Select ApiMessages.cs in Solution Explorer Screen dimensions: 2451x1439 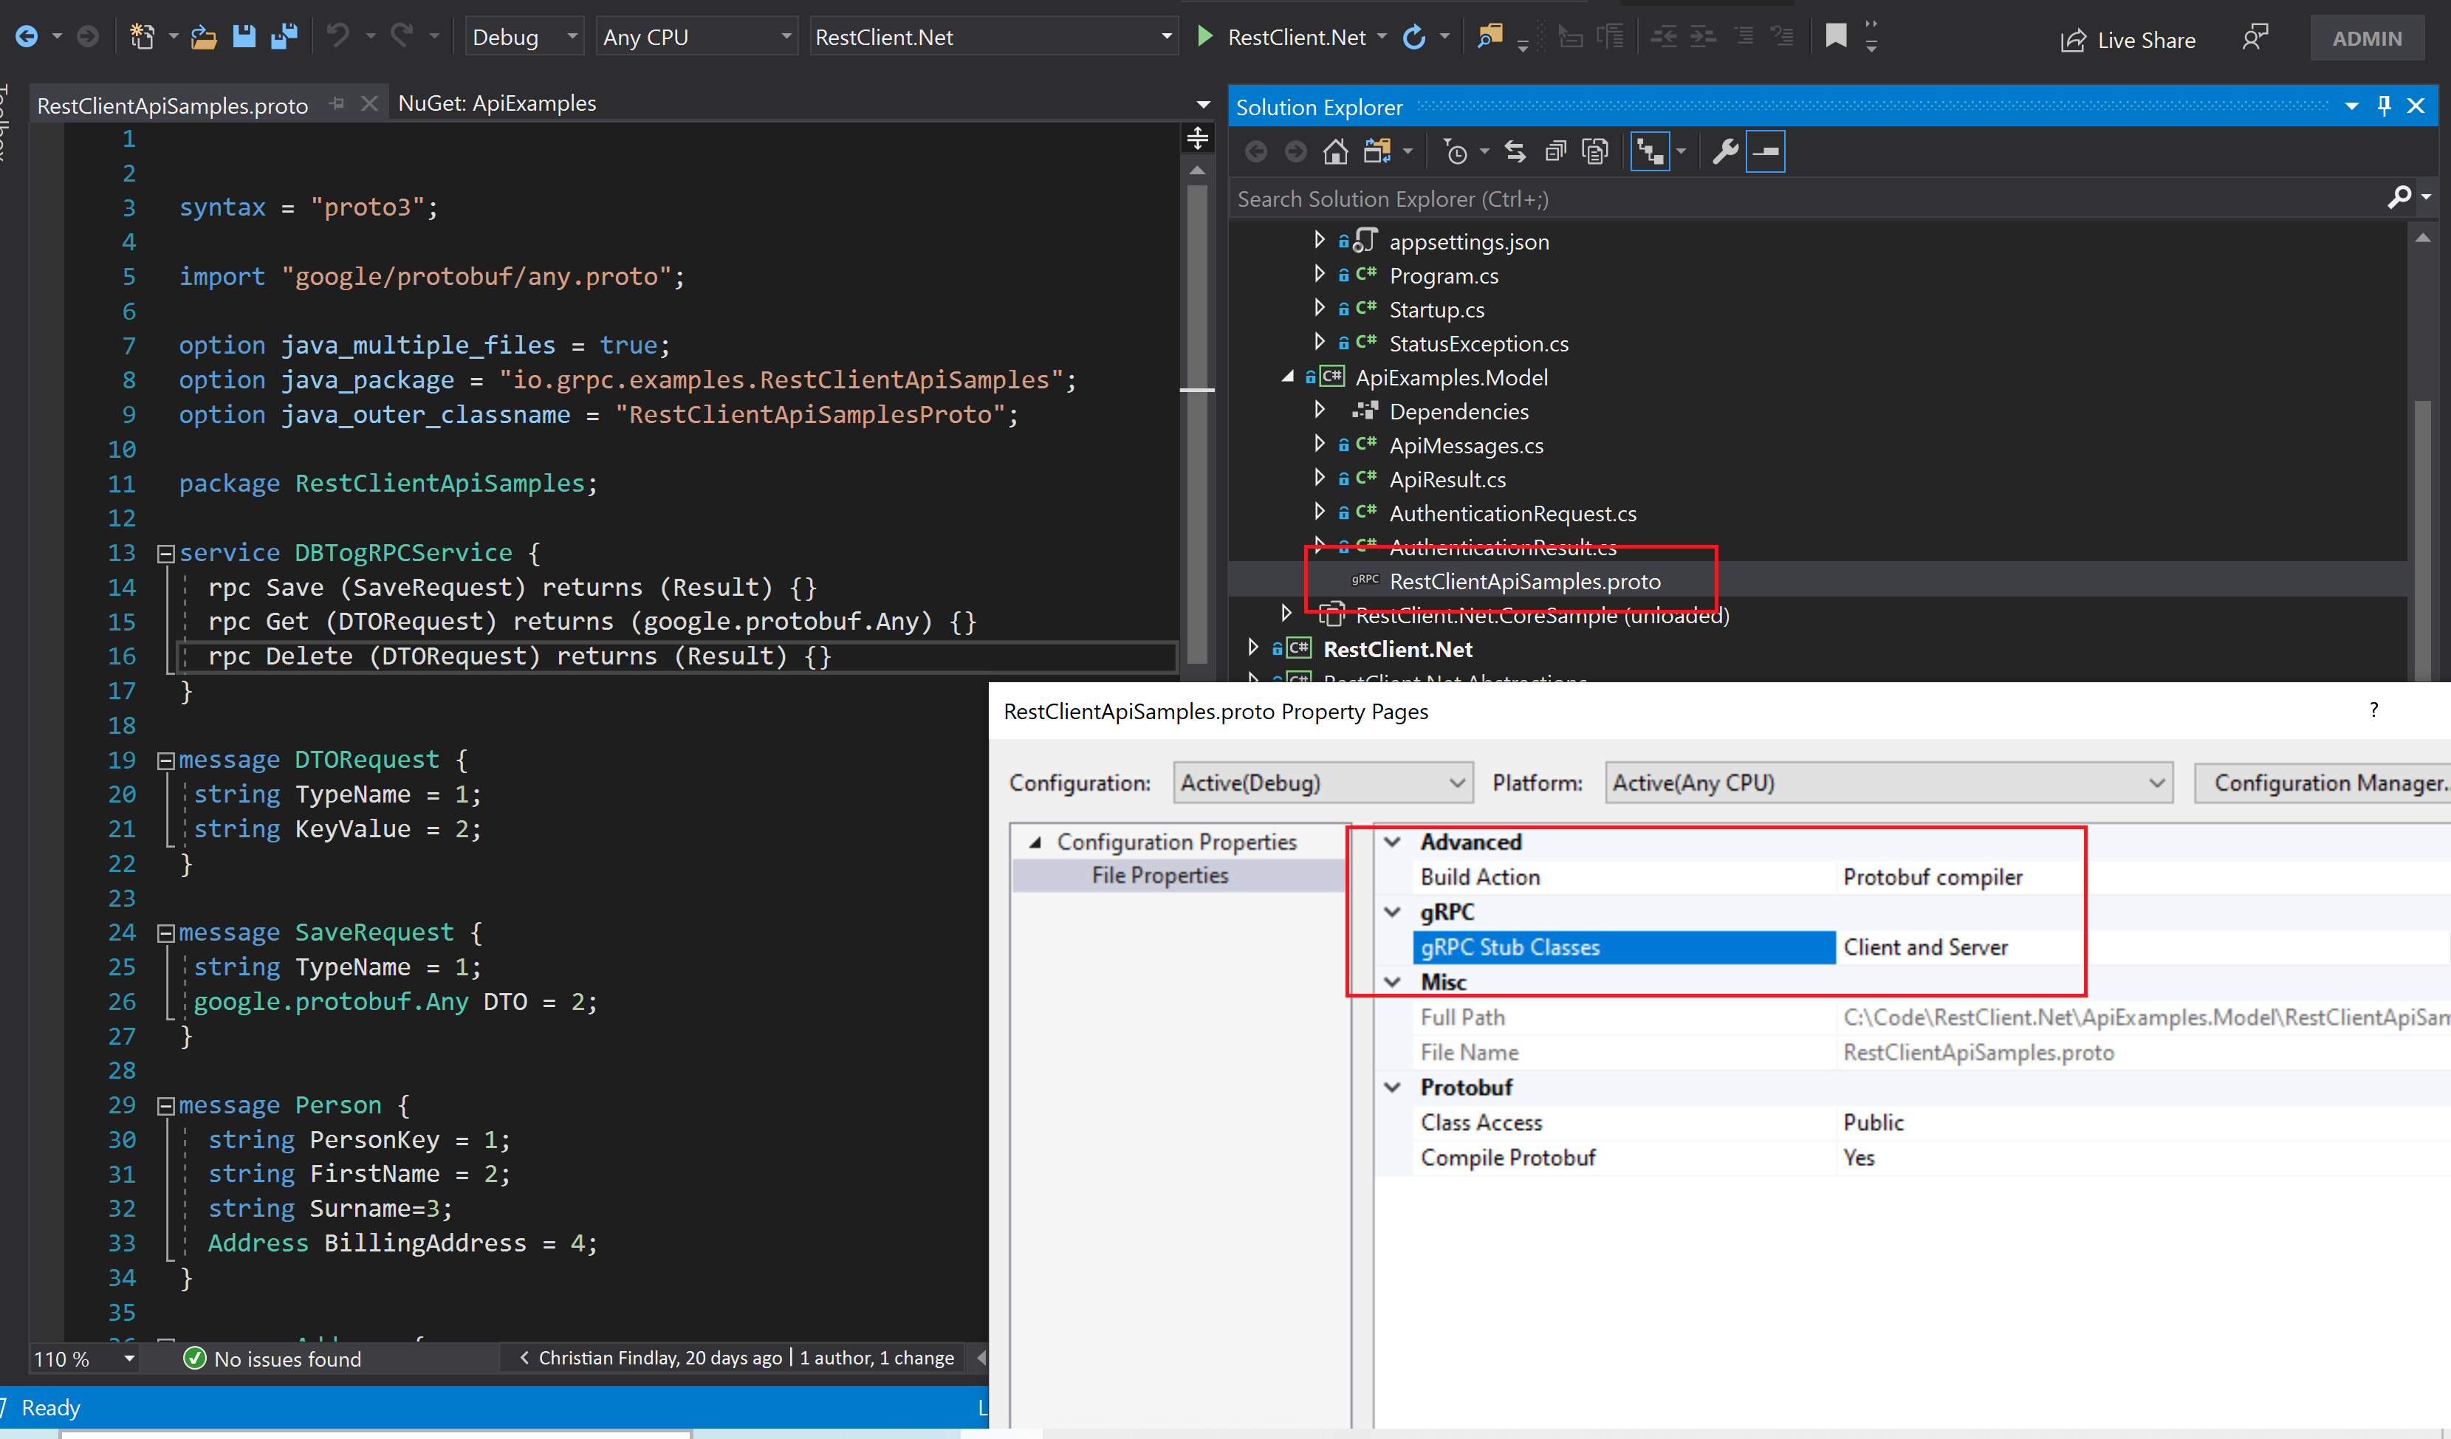tap(1466, 445)
